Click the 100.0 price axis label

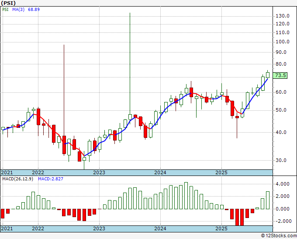283,42
